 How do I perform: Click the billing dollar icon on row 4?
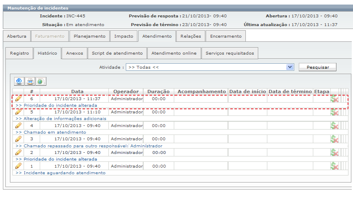pos(334,125)
